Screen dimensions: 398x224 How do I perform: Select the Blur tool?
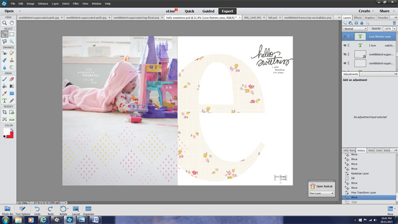[x=5, y=67]
